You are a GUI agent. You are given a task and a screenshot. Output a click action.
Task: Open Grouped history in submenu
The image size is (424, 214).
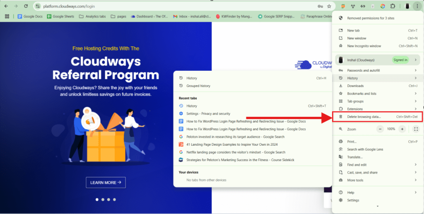tap(253, 86)
